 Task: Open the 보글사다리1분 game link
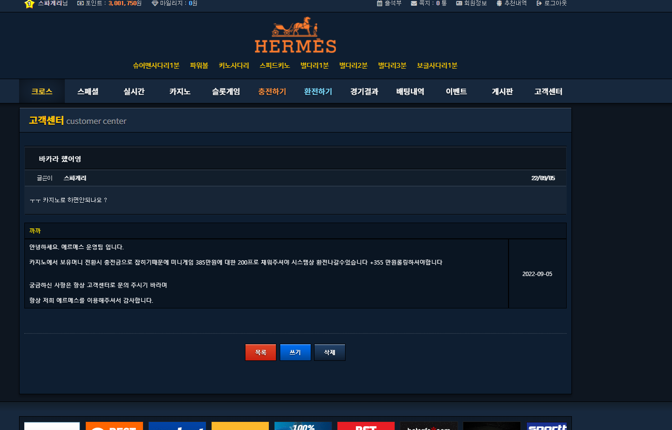437,66
